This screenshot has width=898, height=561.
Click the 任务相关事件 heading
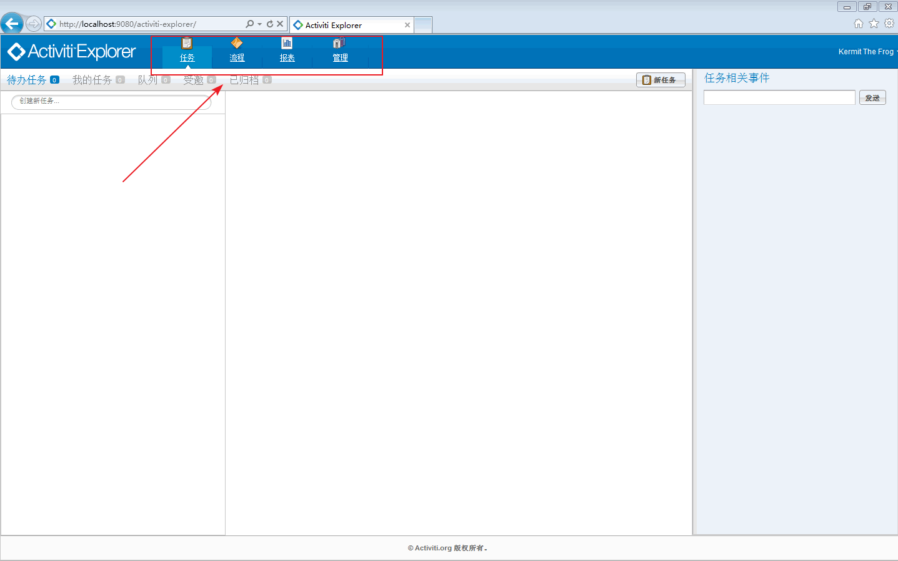click(737, 78)
